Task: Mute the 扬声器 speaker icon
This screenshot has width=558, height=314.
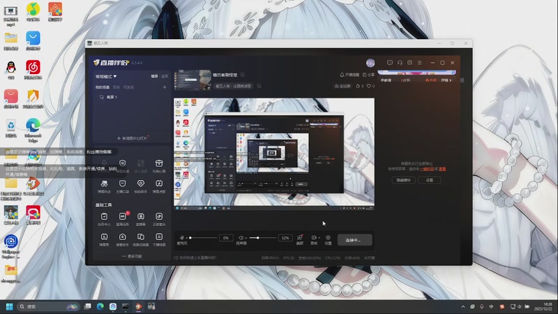Action: [x=241, y=237]
